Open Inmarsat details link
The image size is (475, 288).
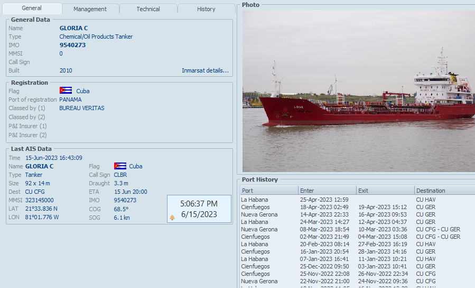[205, 70]
